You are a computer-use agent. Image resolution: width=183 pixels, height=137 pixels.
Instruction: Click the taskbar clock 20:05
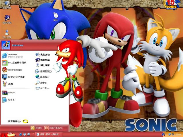[x=178, y=134]
